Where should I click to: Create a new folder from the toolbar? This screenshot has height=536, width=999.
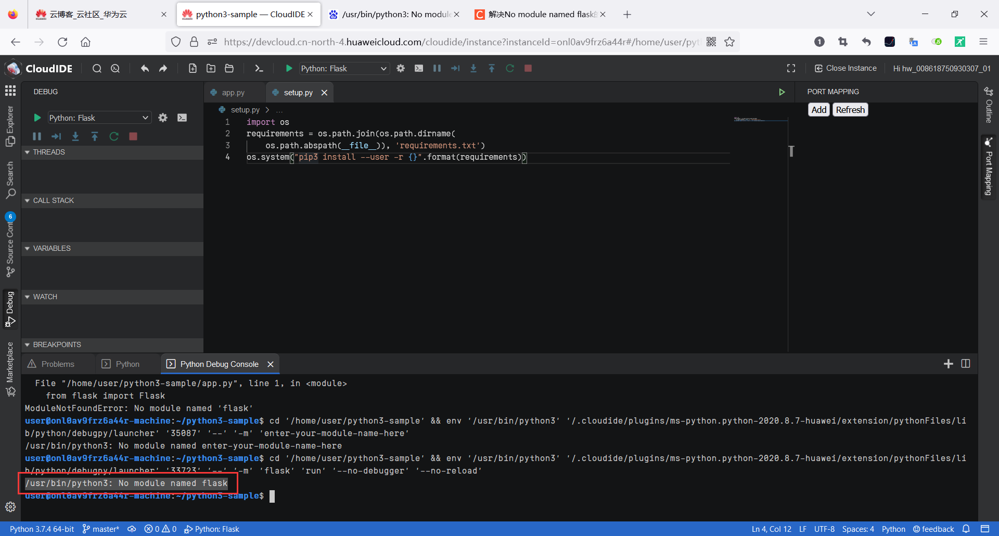211,68
